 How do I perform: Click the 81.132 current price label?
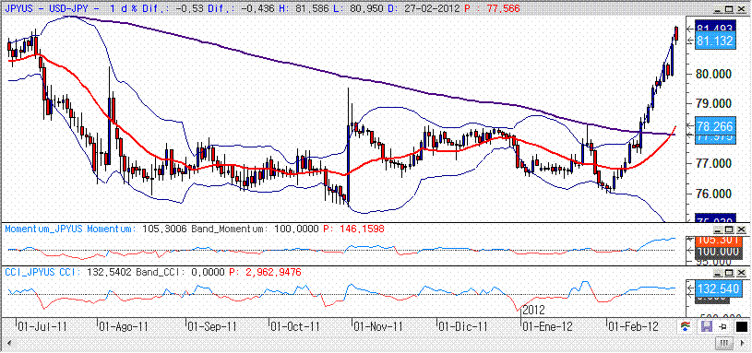(x=715, y=41)
